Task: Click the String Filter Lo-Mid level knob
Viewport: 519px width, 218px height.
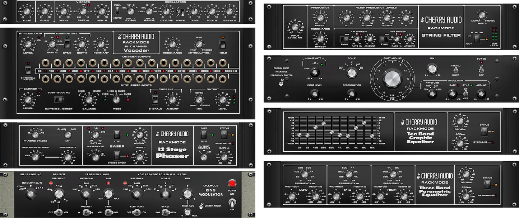Action: 367,17
